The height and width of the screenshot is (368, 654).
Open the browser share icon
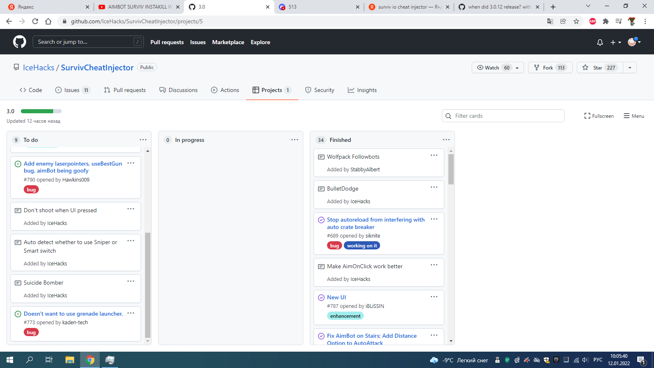click(563, 21)
